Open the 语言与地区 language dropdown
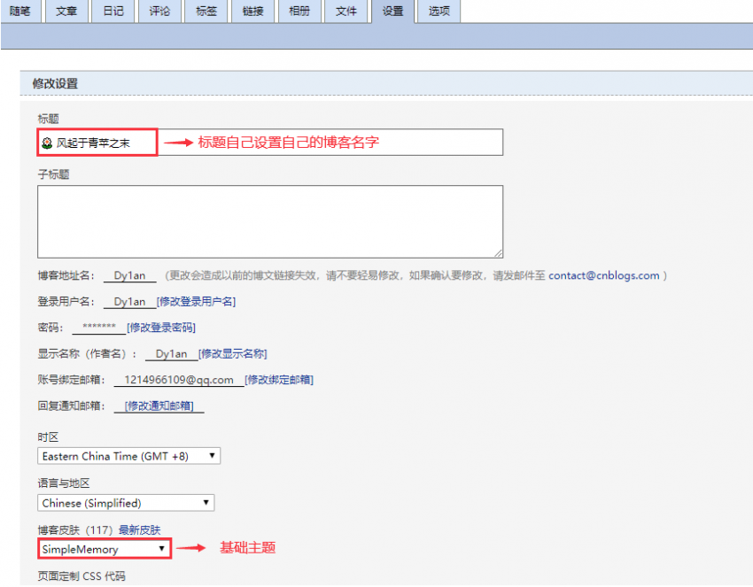753x587 pixels. tap(126, 503)
